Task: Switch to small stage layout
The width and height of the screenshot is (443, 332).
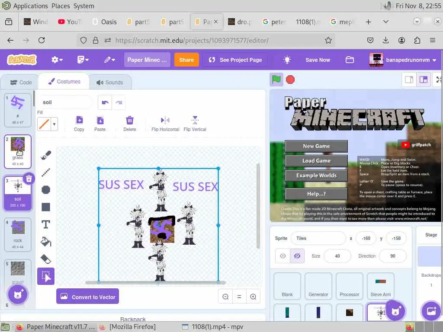Action: tap(409, 80)
